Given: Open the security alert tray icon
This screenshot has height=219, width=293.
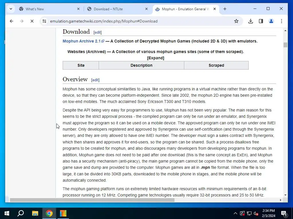Looking at the screenshot, I should [242, 213].
